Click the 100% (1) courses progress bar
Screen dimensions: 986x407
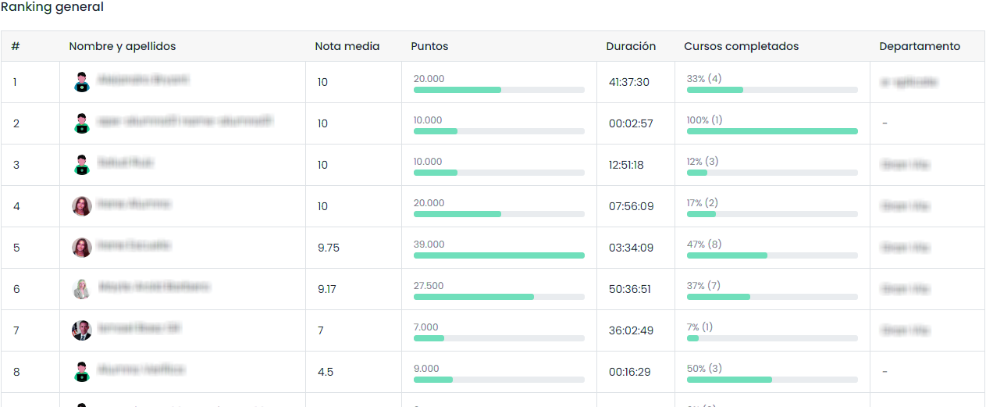[772, 131]
